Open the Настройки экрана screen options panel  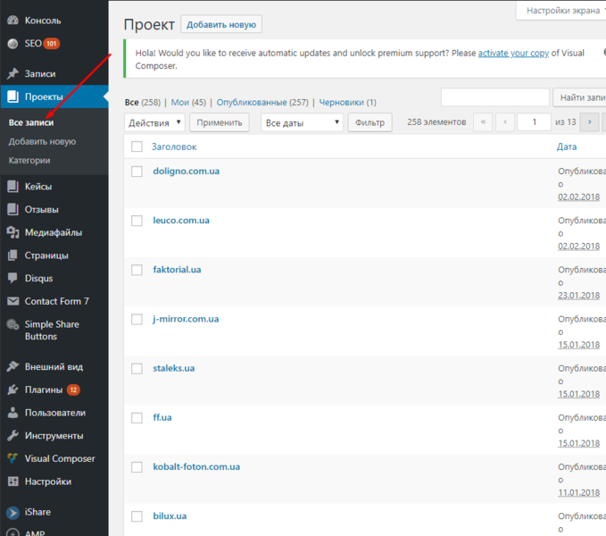click(x=562, y=11)
